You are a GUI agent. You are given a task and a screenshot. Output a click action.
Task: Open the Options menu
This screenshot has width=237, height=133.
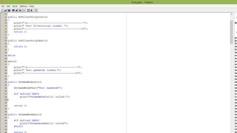pos(23,6)
